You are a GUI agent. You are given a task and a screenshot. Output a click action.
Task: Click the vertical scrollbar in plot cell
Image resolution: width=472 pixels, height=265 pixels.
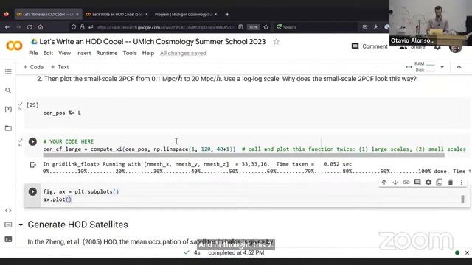(x=462, y=199)
